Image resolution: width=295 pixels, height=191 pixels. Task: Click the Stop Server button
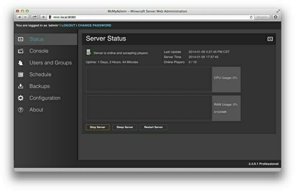[x=97, y=127]
